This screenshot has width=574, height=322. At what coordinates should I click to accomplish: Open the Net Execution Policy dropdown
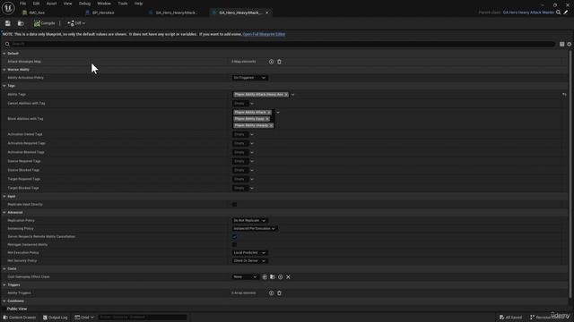tap(249, 252)
